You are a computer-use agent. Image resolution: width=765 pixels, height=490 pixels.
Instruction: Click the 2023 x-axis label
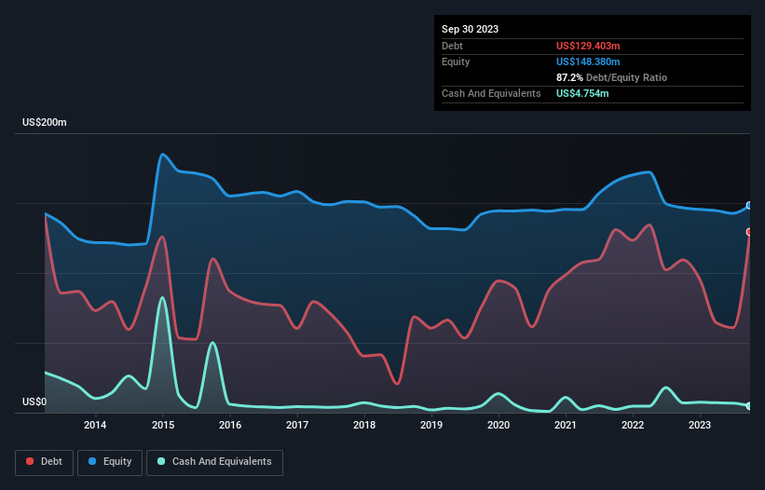tap(700, 425)
